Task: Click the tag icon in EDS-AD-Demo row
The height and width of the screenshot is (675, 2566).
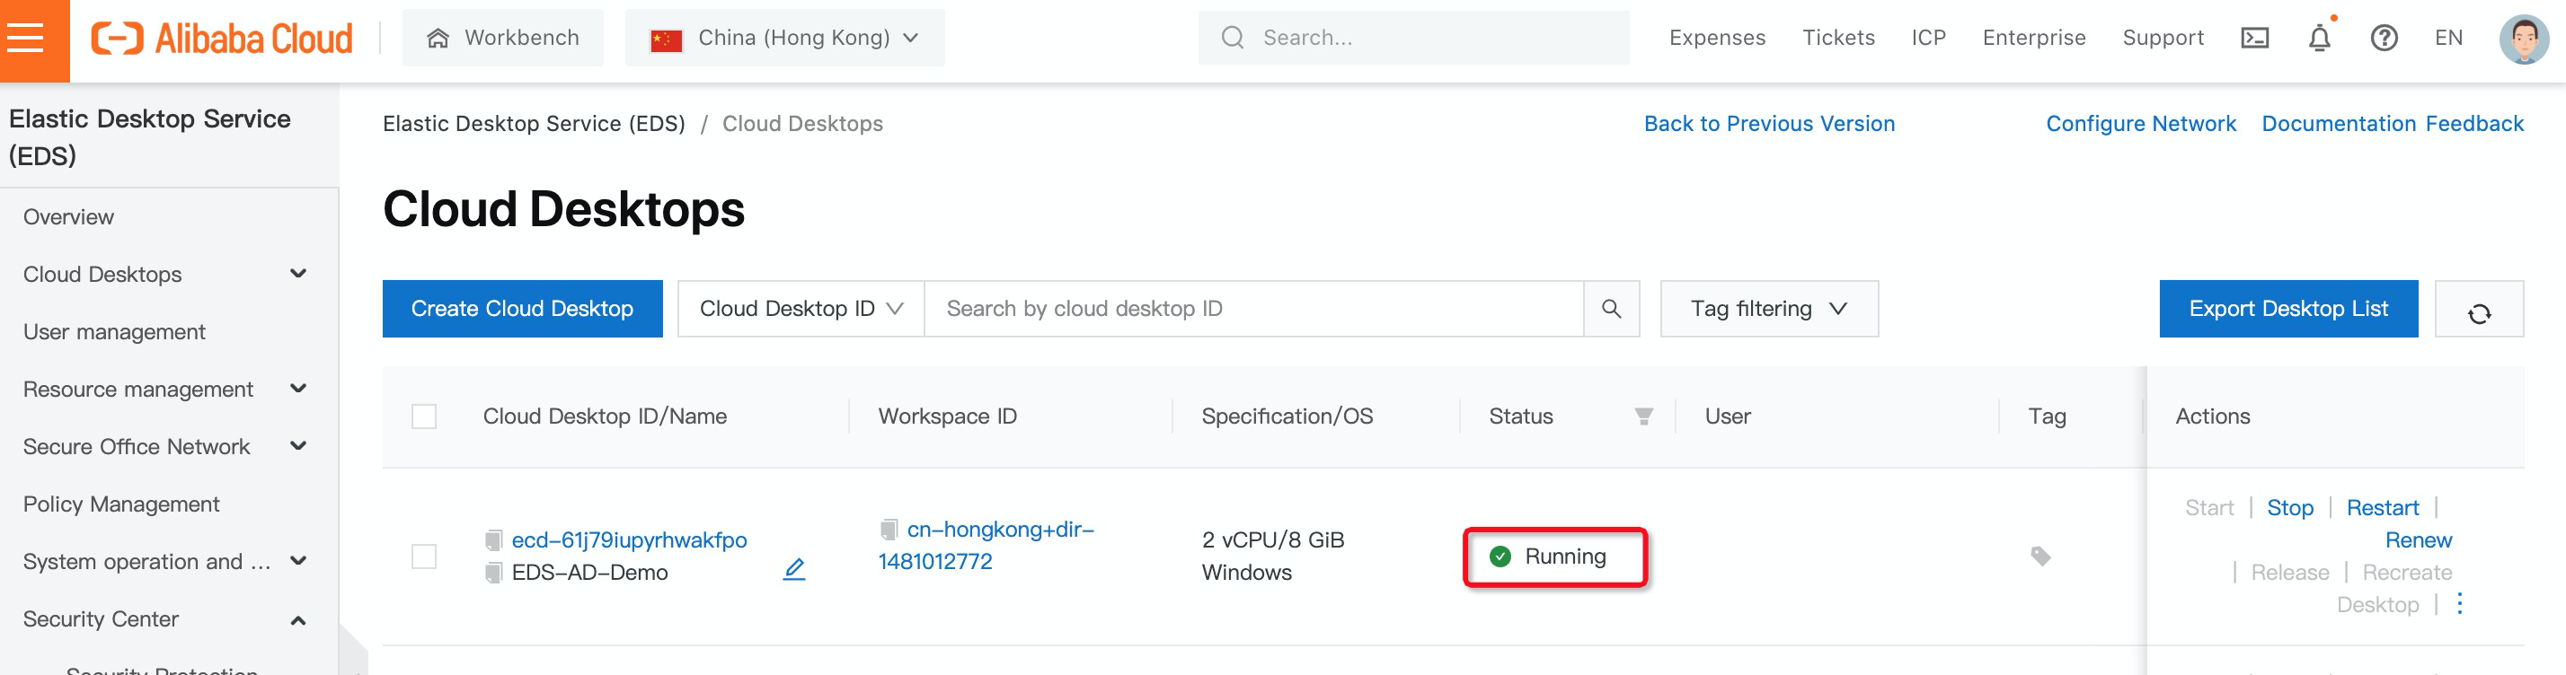Action: [2040, 556]
